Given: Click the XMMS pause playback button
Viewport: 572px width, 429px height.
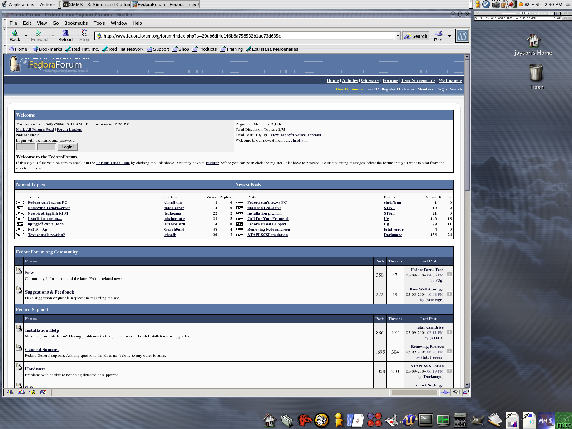Looking at the screenshot, I should pyautogui.click(x=542, y=13).
